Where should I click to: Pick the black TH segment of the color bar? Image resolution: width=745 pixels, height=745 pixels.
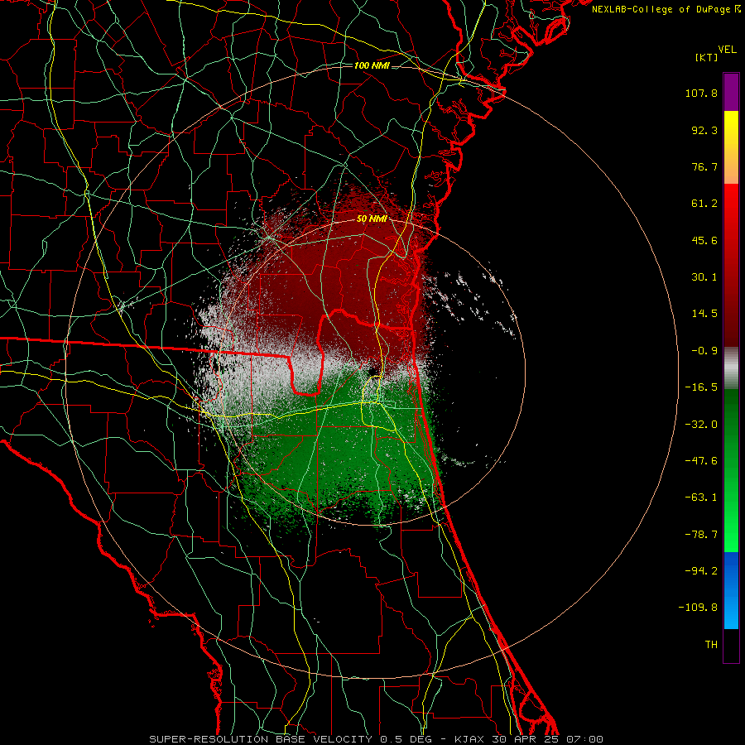[731, 646]
